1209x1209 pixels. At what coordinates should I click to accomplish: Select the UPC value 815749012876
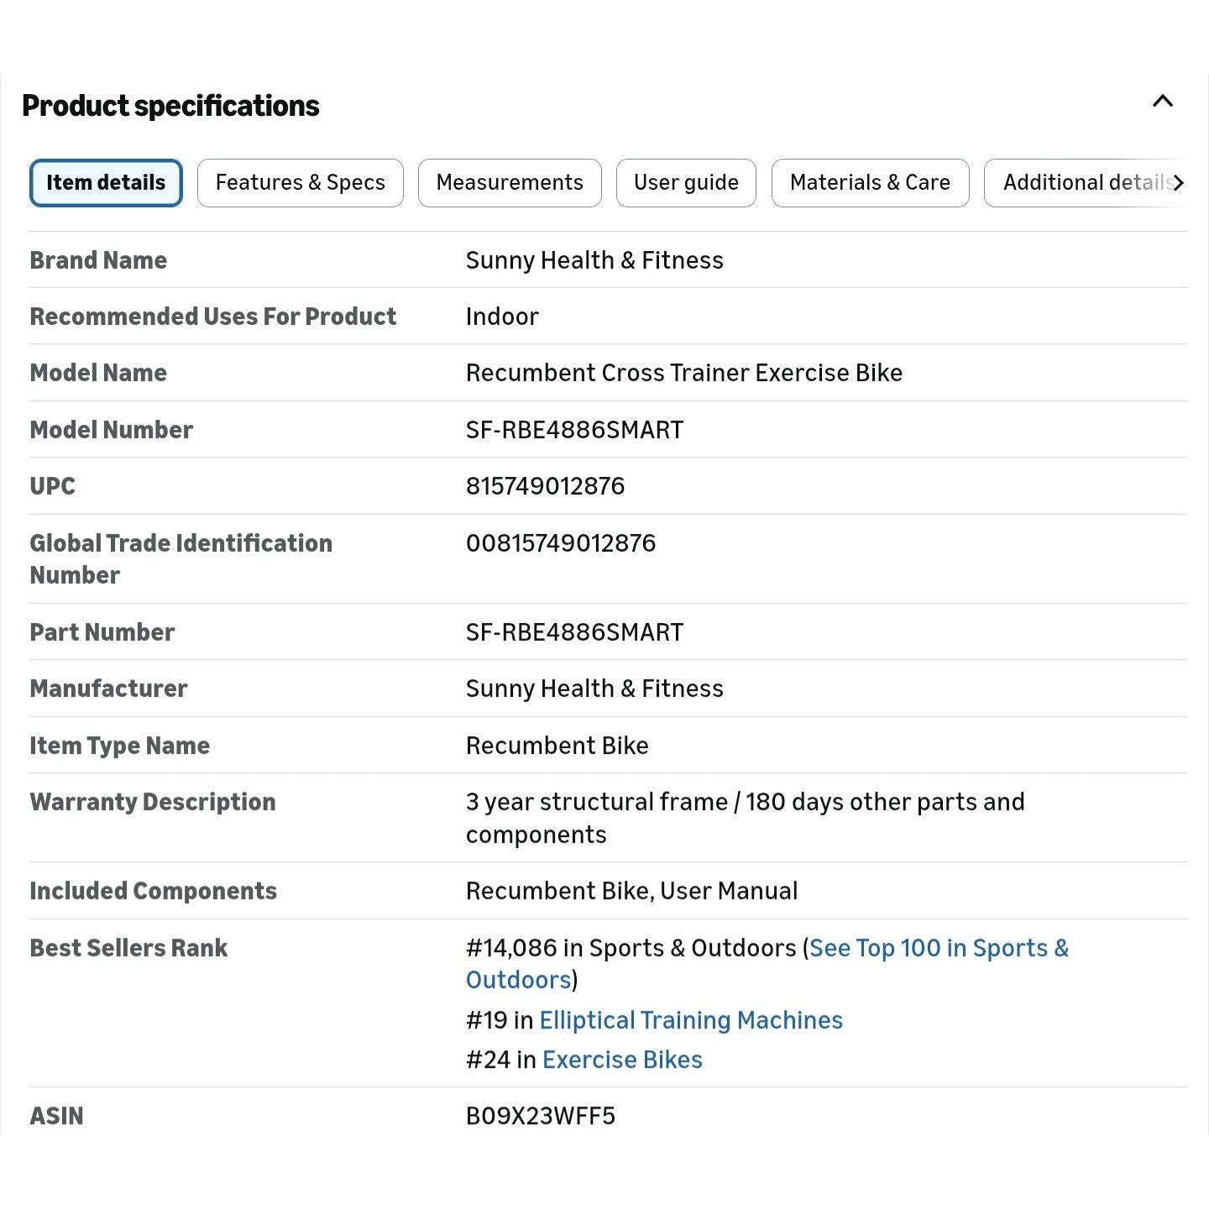tap(546, 486)
